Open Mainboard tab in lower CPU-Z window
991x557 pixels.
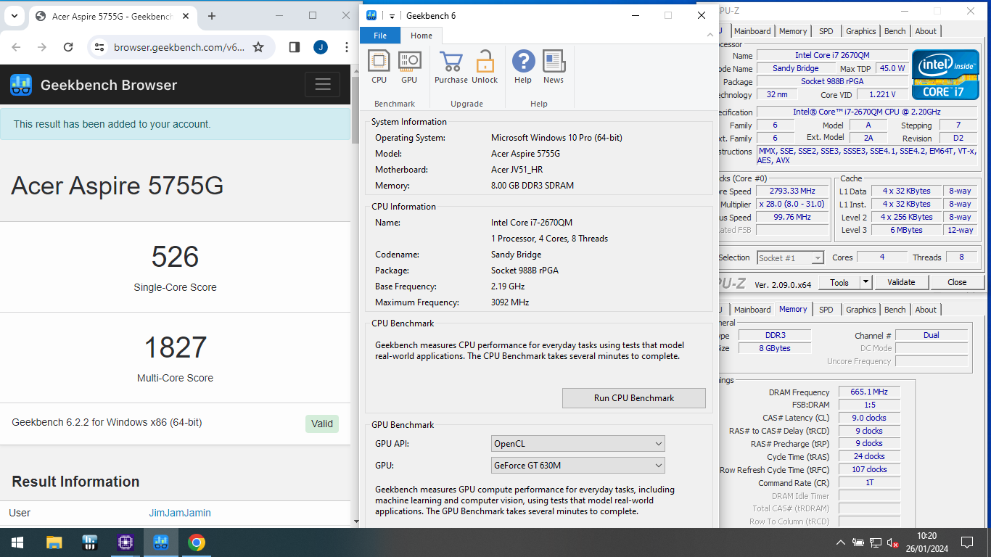(752, 310)
